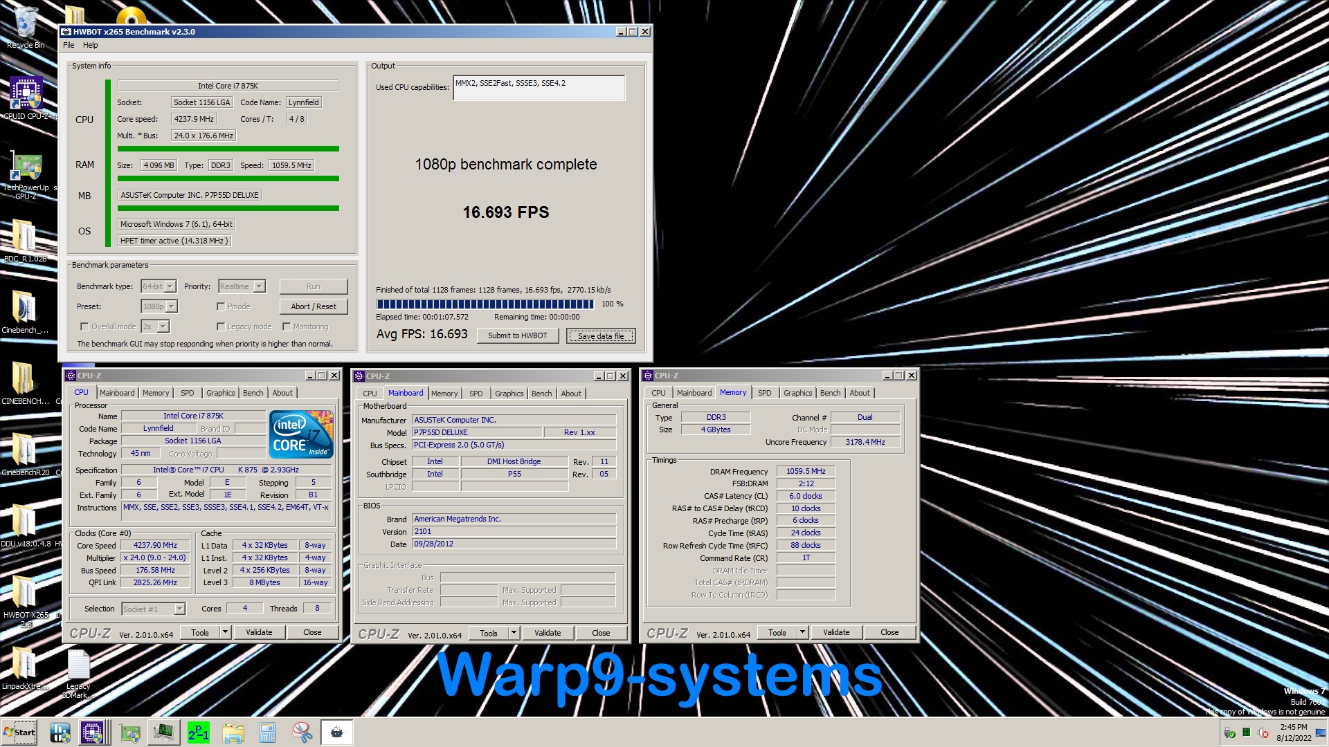This screenshot has height=747, width=1329.
Task: Open the File menu in HWBOT x265
Action: 69,45
